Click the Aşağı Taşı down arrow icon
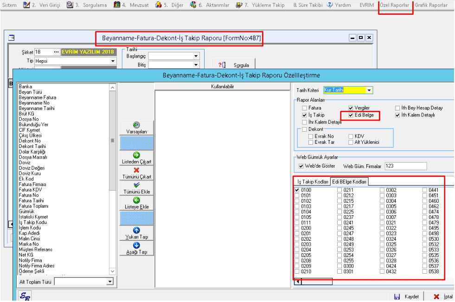Screen dimensions: 455x302 [136, 245]
